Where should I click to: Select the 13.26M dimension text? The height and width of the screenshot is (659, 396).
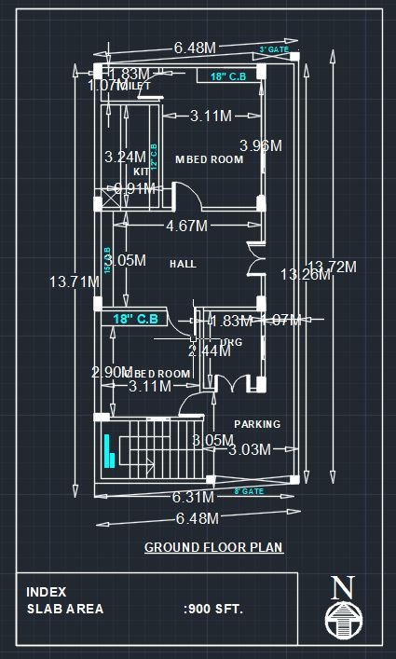coord(306,274)
